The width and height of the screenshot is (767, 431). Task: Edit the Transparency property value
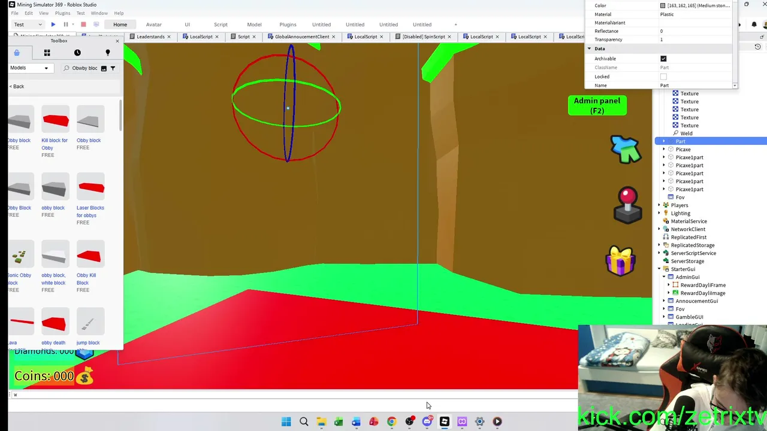pyautogui.click(x=695, y=40)
